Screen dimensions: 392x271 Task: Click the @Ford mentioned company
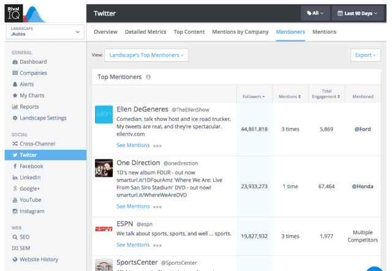[x=363, y=129]
